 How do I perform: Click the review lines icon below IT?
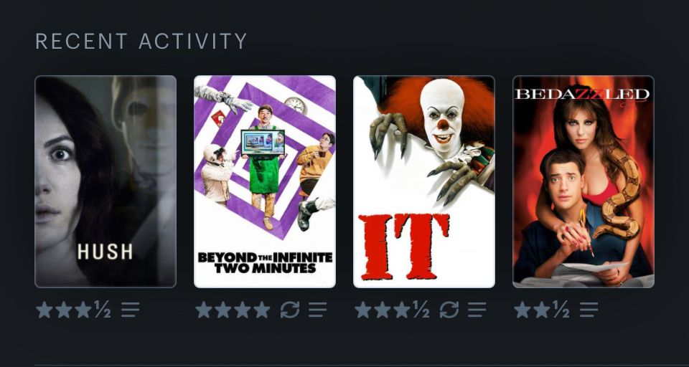(477, 310)
